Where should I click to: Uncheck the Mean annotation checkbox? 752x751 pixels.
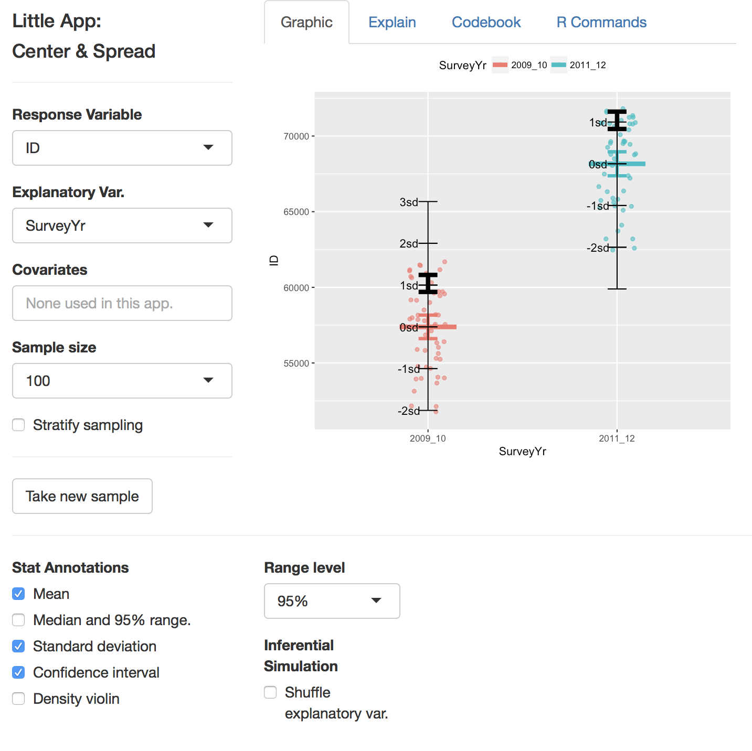19,594
